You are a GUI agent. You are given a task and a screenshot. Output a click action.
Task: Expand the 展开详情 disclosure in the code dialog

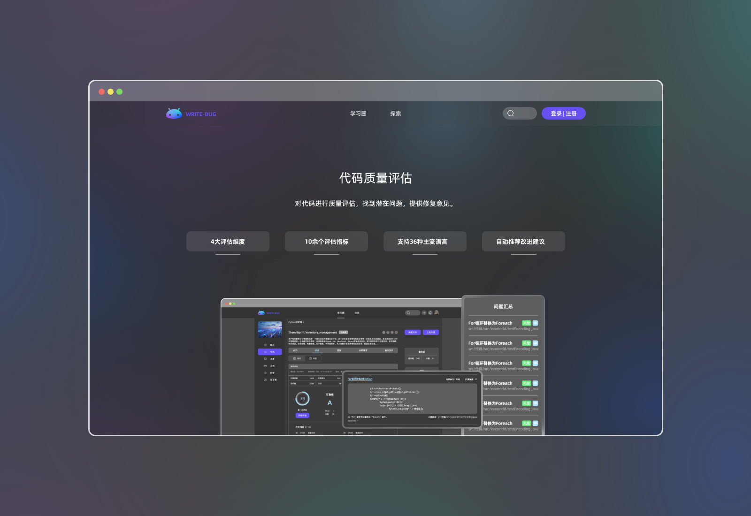[353, 421]
